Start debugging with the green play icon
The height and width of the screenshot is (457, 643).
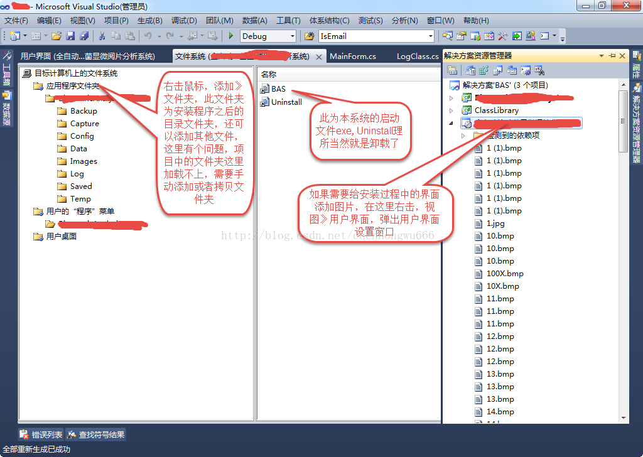pyautogui.click(x=231, y=36)
